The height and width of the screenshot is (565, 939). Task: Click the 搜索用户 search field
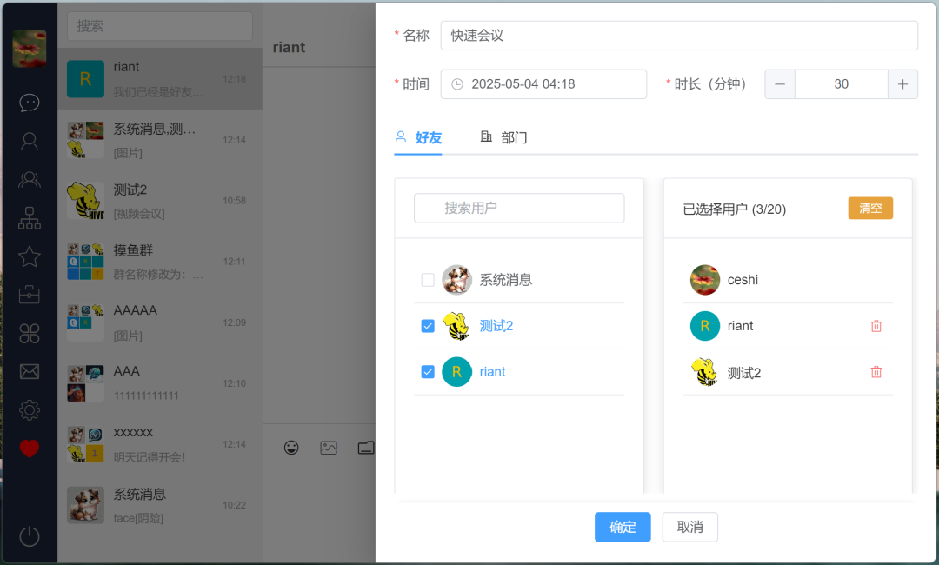tap(519, 209)
